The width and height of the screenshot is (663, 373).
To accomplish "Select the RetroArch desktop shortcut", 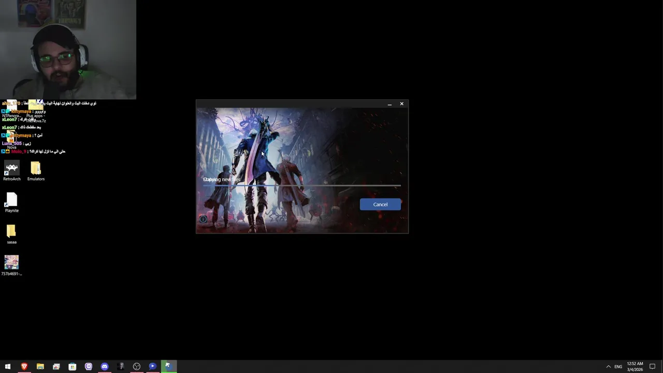I will click(12, 171).
